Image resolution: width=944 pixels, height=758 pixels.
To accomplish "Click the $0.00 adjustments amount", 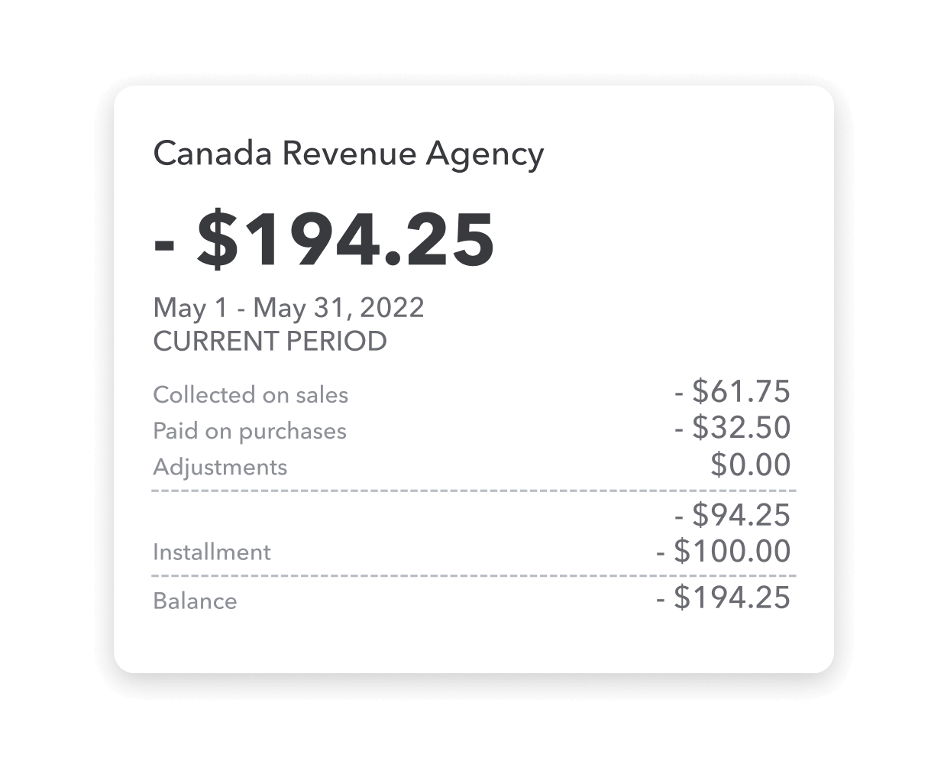I will coord(750,465).
